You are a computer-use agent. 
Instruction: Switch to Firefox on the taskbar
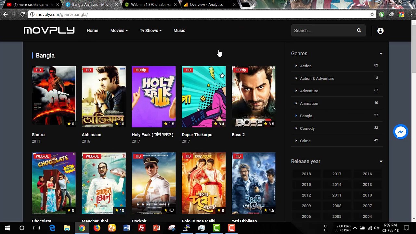[97, 228]
